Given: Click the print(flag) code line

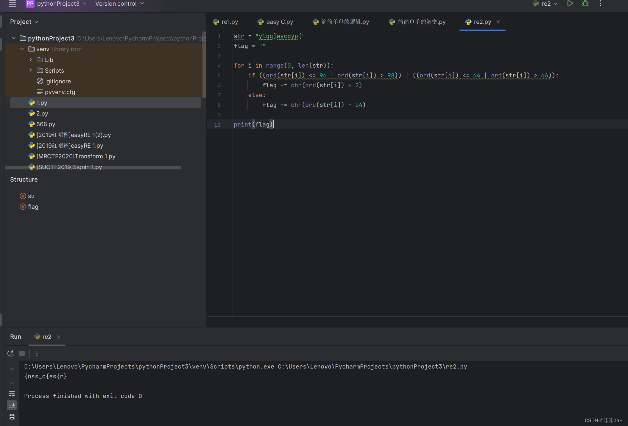Looking at the screenshot, I should pos(253,124).
